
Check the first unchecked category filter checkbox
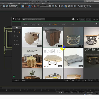(x=31, y=24)
